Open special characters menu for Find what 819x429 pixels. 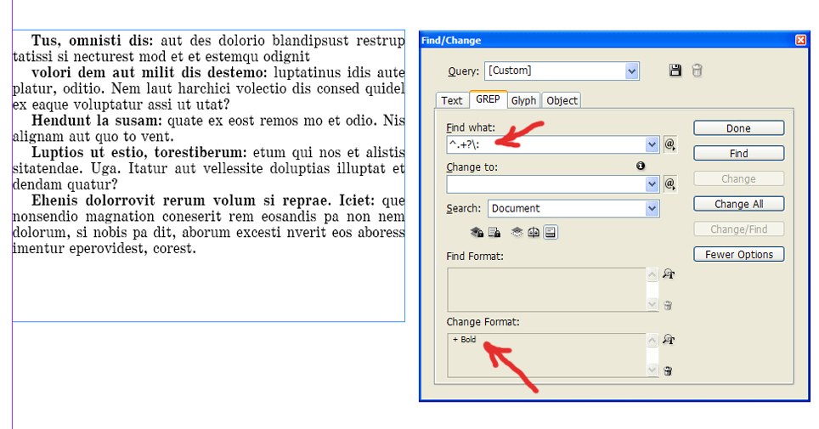[x=670, y=144]
